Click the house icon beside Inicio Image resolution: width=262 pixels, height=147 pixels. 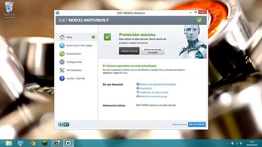(62, 37)
